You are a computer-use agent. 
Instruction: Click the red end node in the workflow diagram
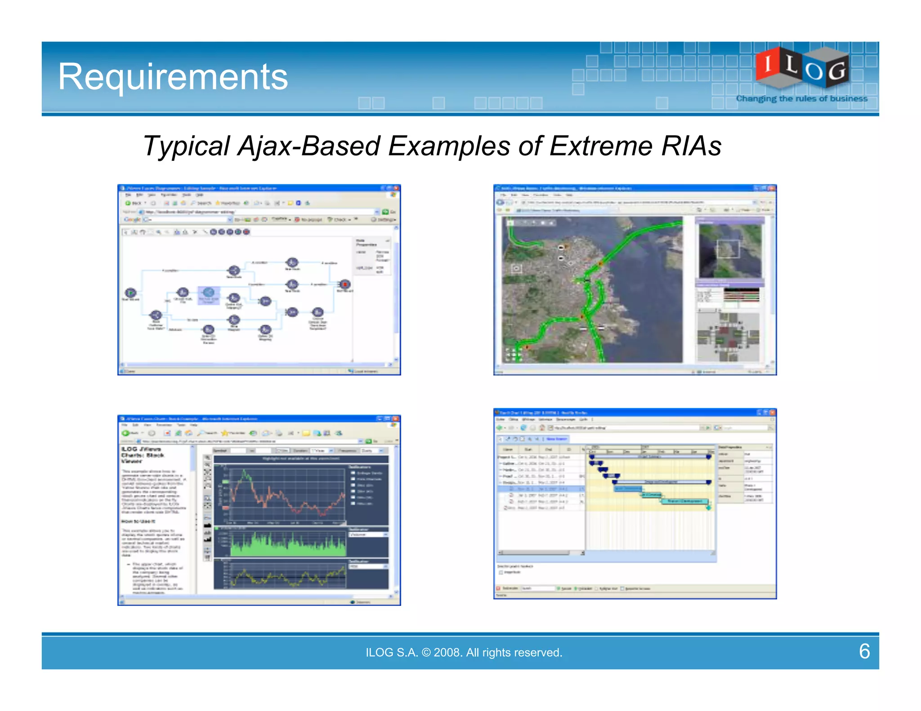345,284
